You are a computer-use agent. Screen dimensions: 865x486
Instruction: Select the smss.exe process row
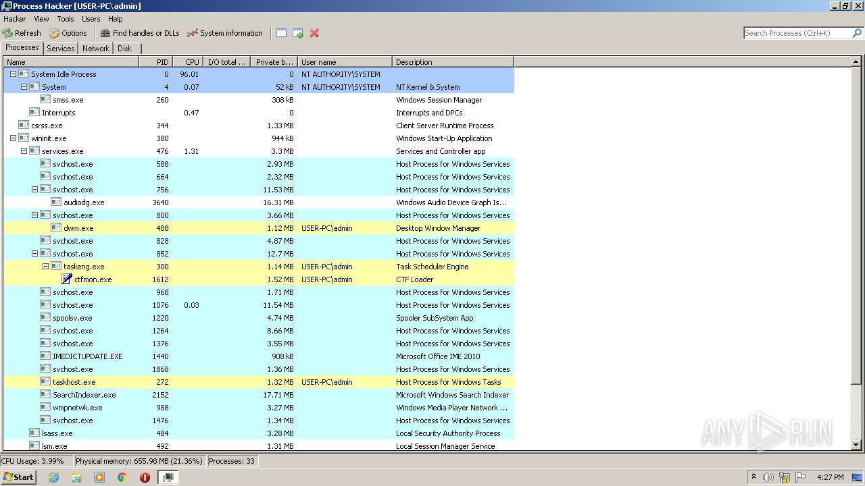[x=259, y=100]
